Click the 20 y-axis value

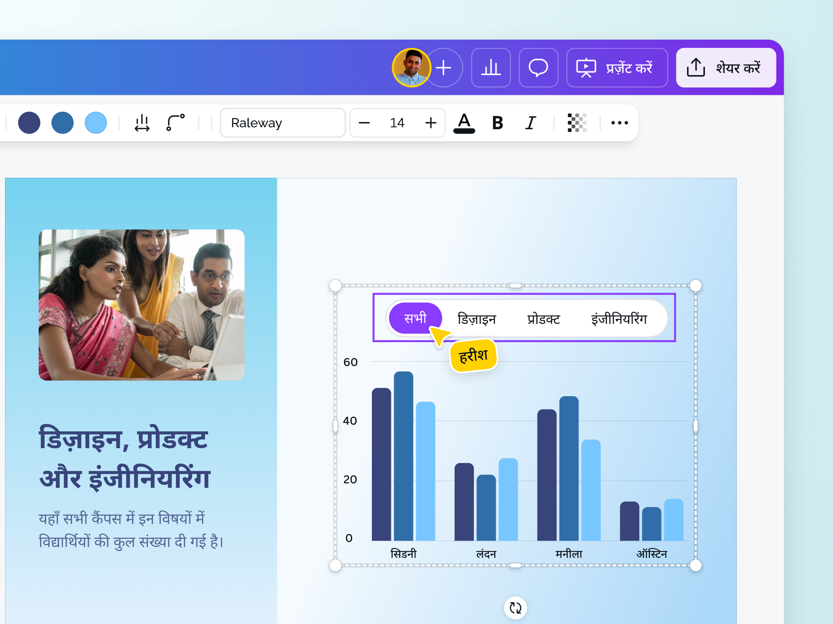(x=350, y=479)
